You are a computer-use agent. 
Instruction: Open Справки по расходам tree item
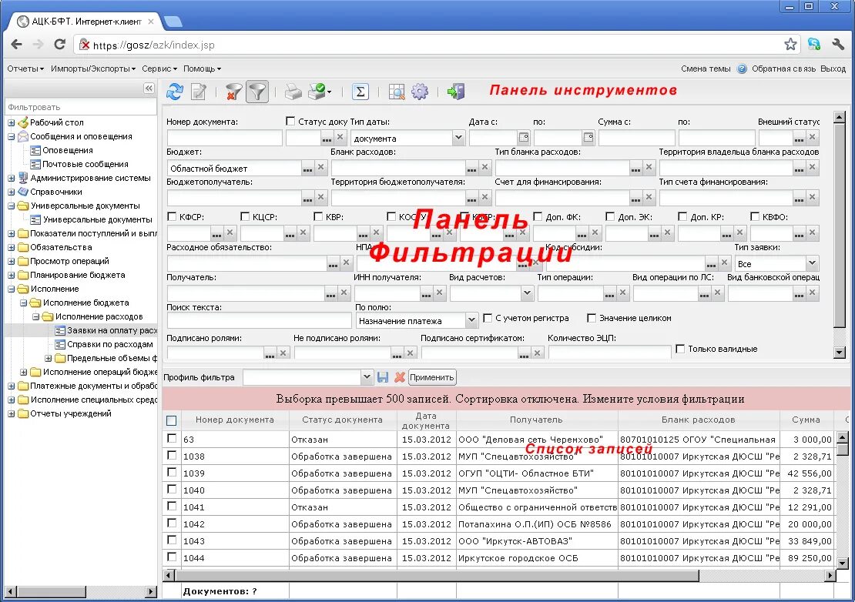[109, 344]
